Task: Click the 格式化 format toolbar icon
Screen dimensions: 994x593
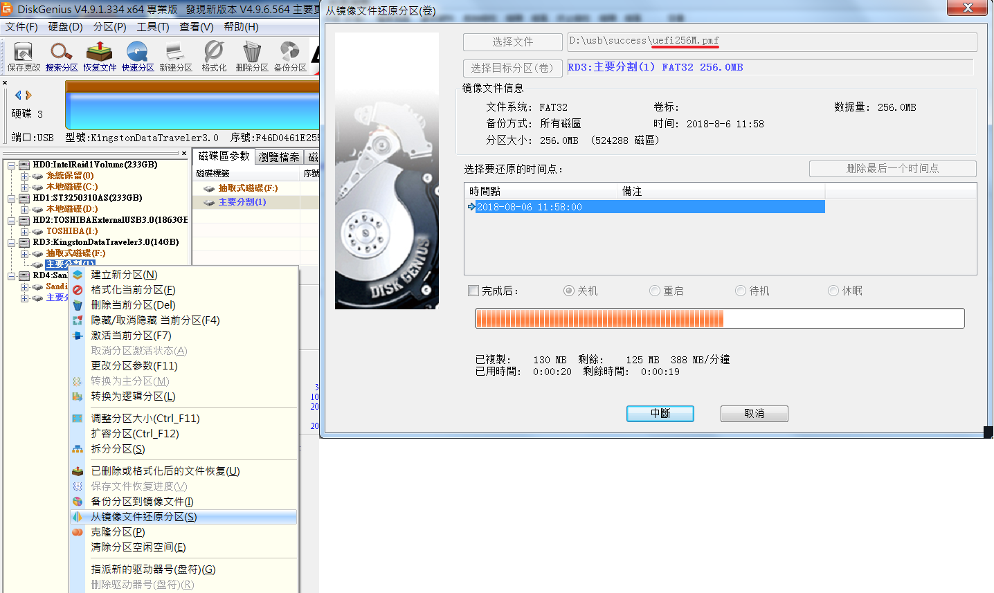Action: [214, 56]
